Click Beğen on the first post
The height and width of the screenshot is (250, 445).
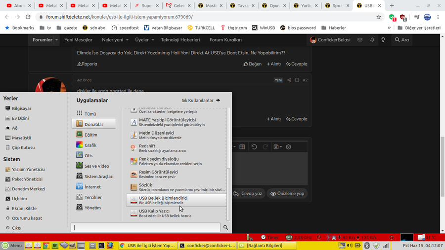point(252,64)
